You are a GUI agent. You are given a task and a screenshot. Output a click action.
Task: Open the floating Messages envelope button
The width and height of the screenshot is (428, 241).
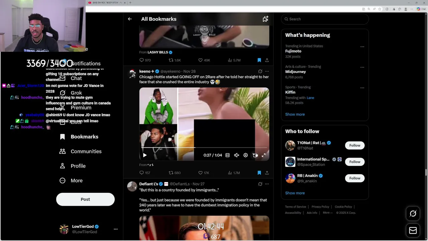click(x=413, y=230)
